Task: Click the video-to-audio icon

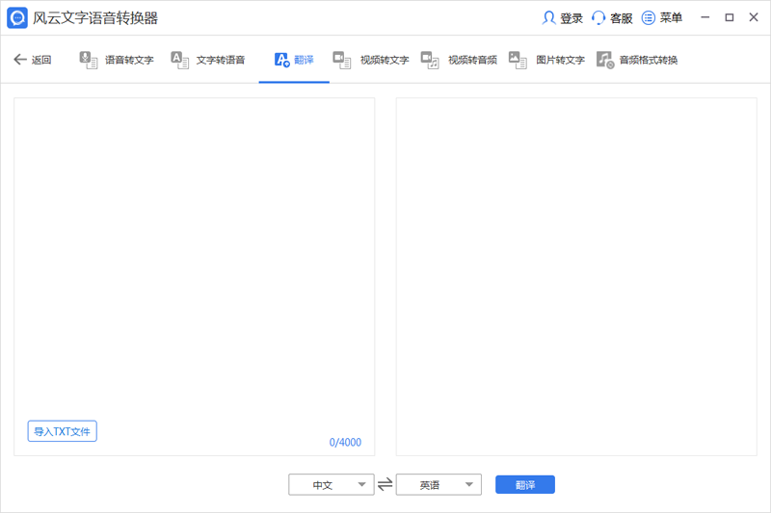Action: 430,60
